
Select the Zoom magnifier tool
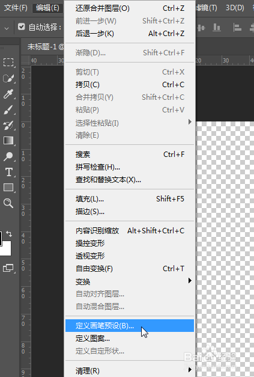tap(8, 203)
